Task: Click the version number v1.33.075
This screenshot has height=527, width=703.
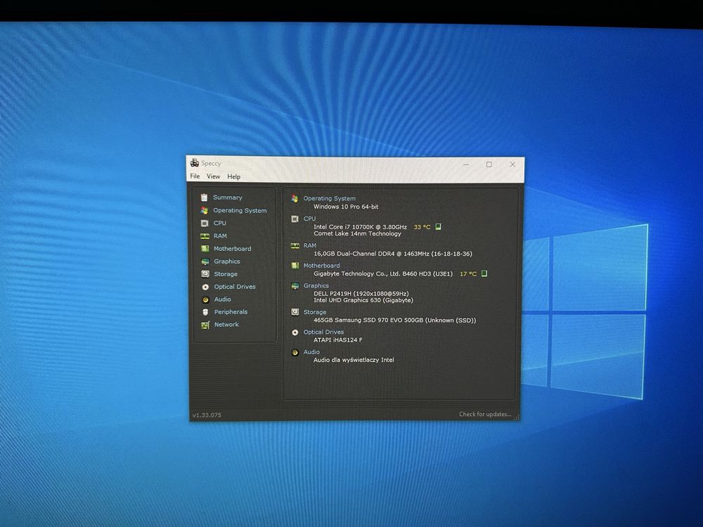Action: pyautogui.click(x=207, y=415)
